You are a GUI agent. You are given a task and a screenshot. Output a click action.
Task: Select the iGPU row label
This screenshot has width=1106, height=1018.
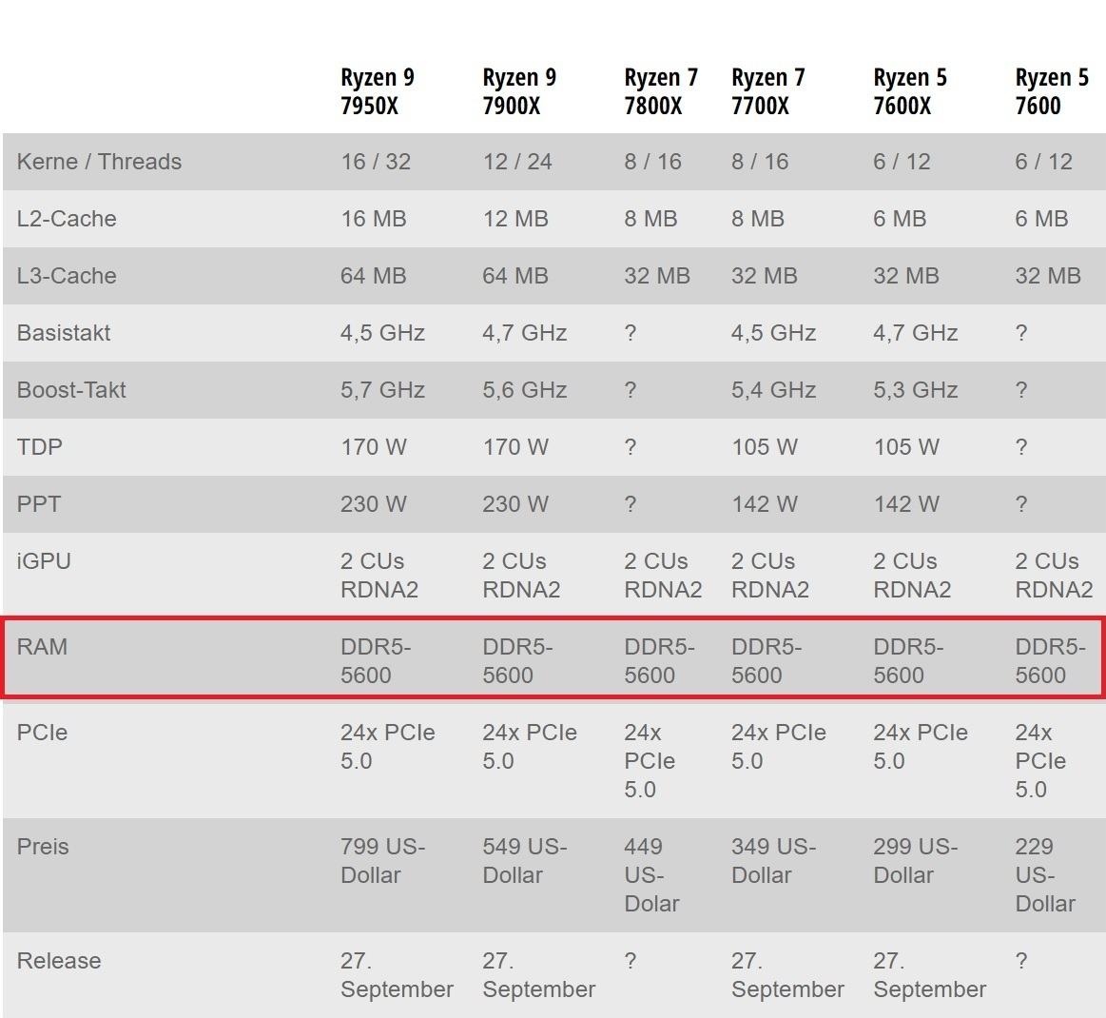[44, 561]
